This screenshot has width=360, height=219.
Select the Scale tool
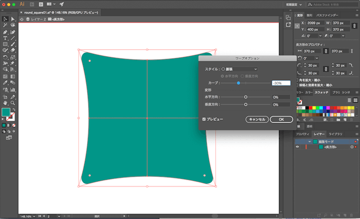13,57
